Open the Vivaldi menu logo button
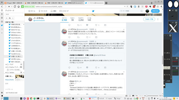This screenshot has height=100, width=179. point(2,2)
